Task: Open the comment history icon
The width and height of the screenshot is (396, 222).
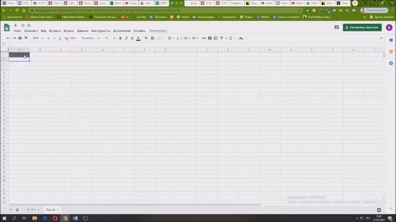Action: coord(337,27)
